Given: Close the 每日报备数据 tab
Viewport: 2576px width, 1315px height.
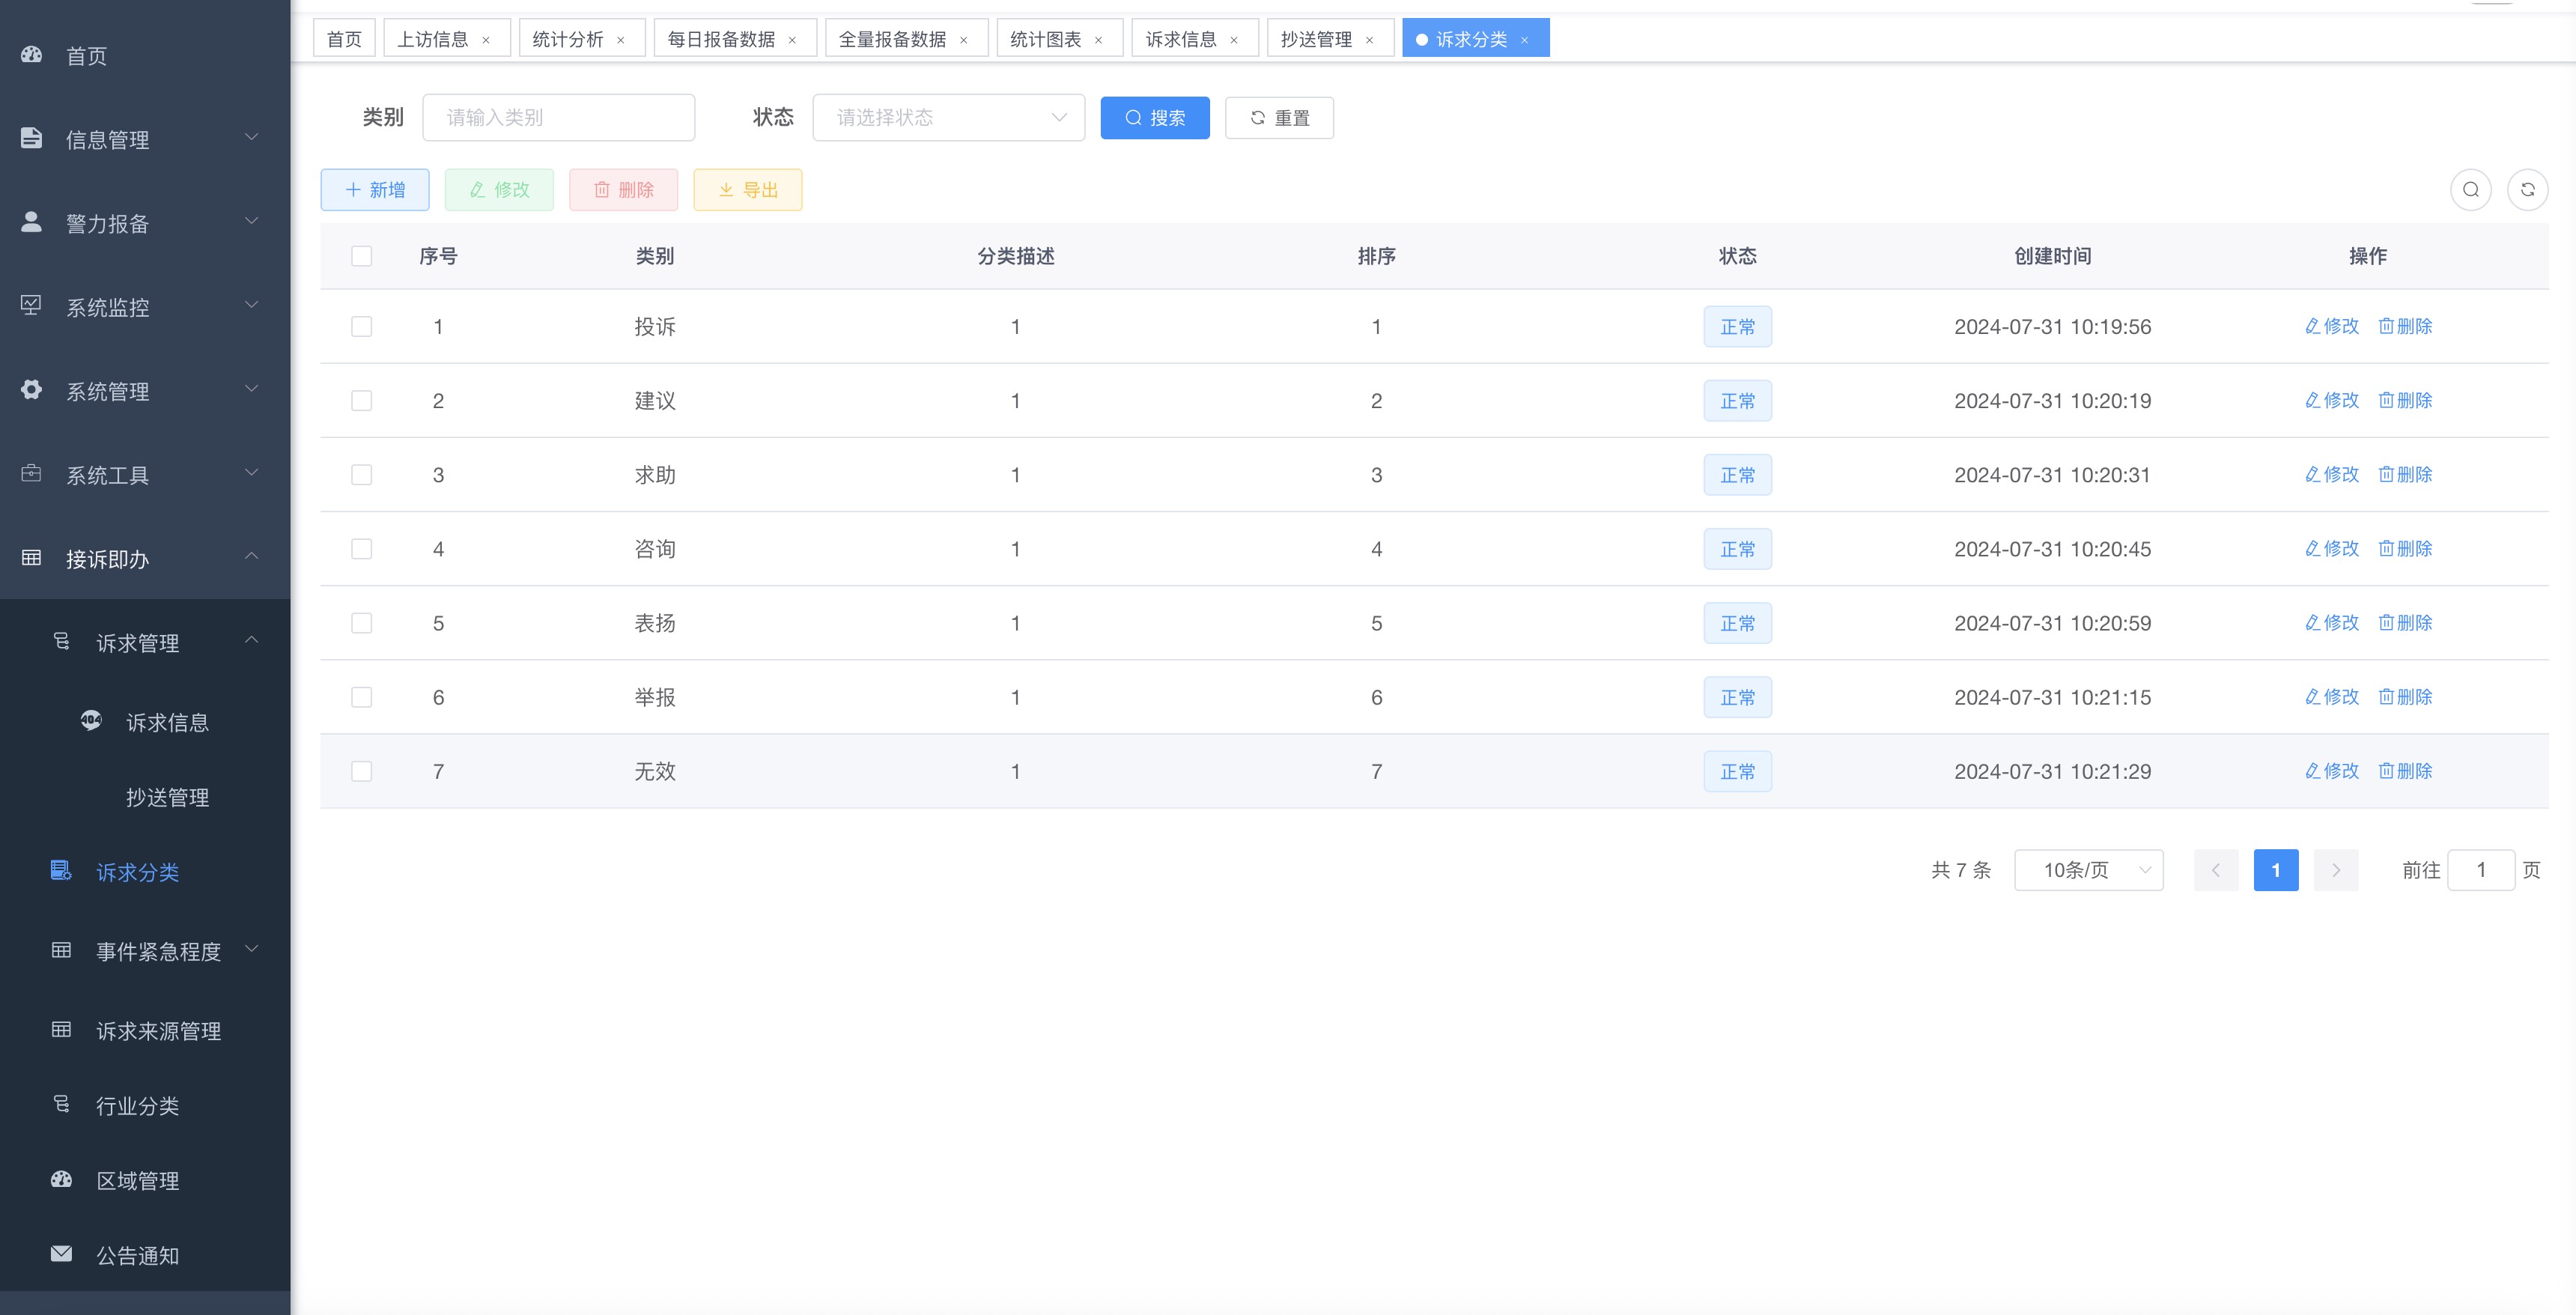Looking at the screenshot, I should [x=793, y=40].
